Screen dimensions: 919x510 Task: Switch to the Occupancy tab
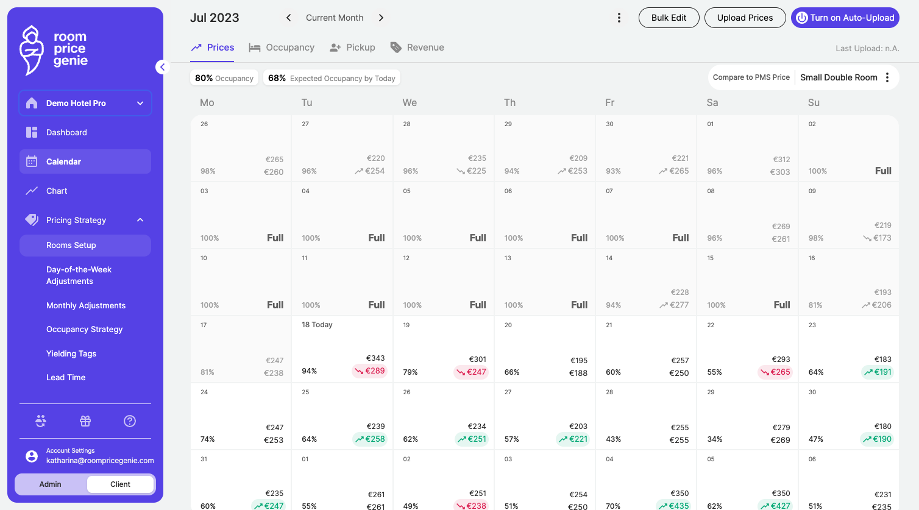[282, 48]
